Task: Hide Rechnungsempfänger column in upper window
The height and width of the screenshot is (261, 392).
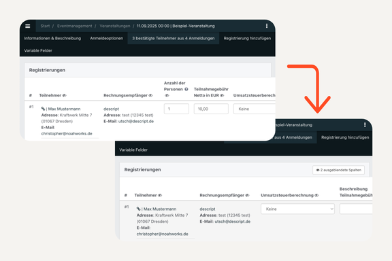Action: click(150, 95)
